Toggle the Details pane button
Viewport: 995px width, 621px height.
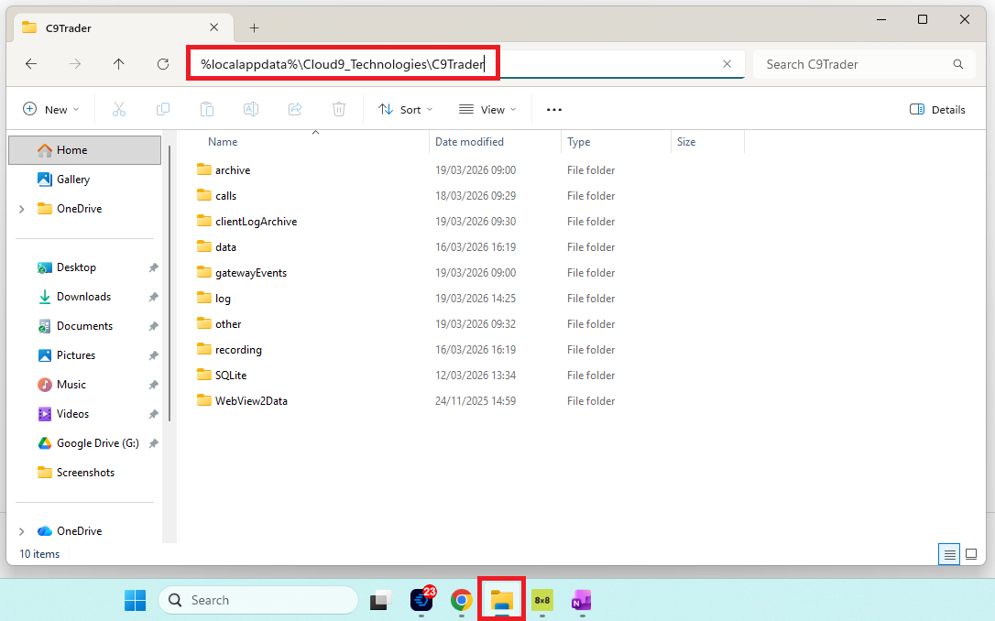(x=937, y=109)
